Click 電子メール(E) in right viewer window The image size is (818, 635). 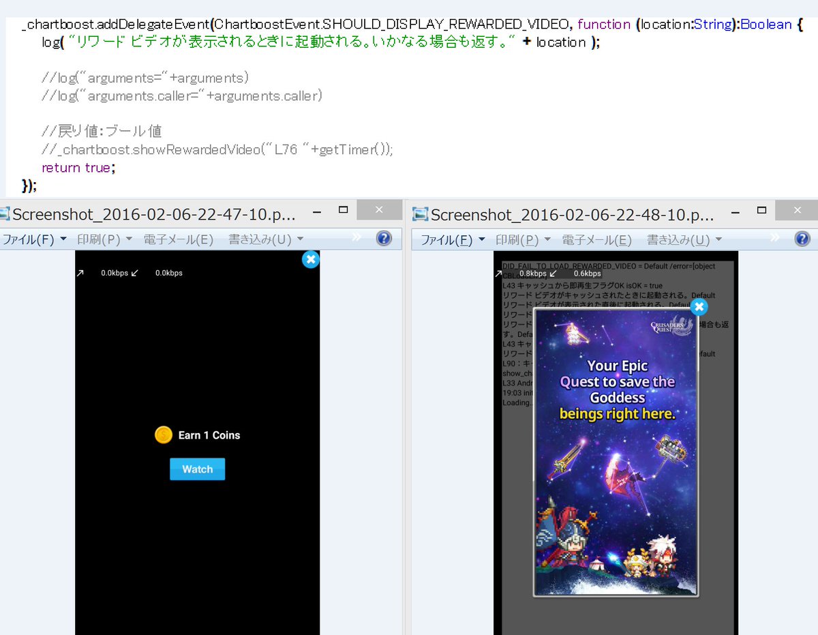tap(597, 240)
